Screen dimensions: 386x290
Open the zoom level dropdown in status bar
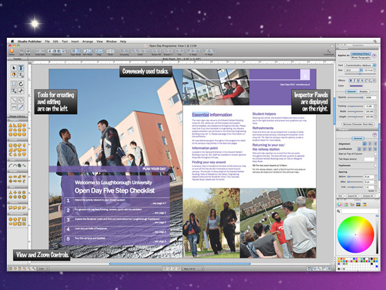click(x=43, y=269)
